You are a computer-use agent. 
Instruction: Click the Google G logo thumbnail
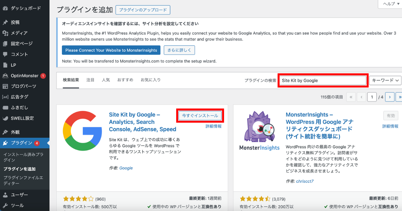pyautogui.click(x=82, y=130)
